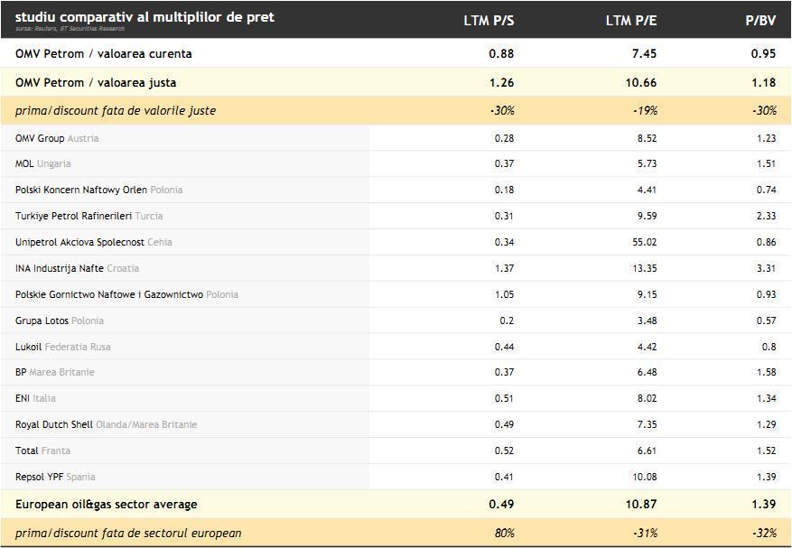792x548 pixels.
Task: Click the 'OMV Group Austria' row label
Action: coord(57,138)
